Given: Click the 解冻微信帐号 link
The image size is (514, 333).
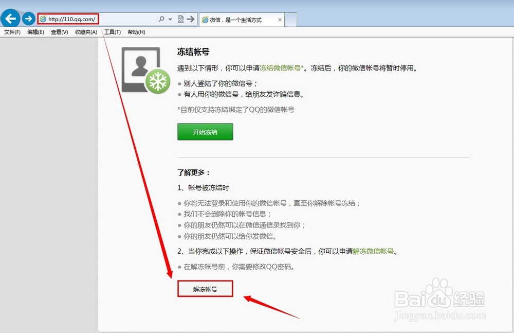Looking at the screenshot, I should 373,251.
